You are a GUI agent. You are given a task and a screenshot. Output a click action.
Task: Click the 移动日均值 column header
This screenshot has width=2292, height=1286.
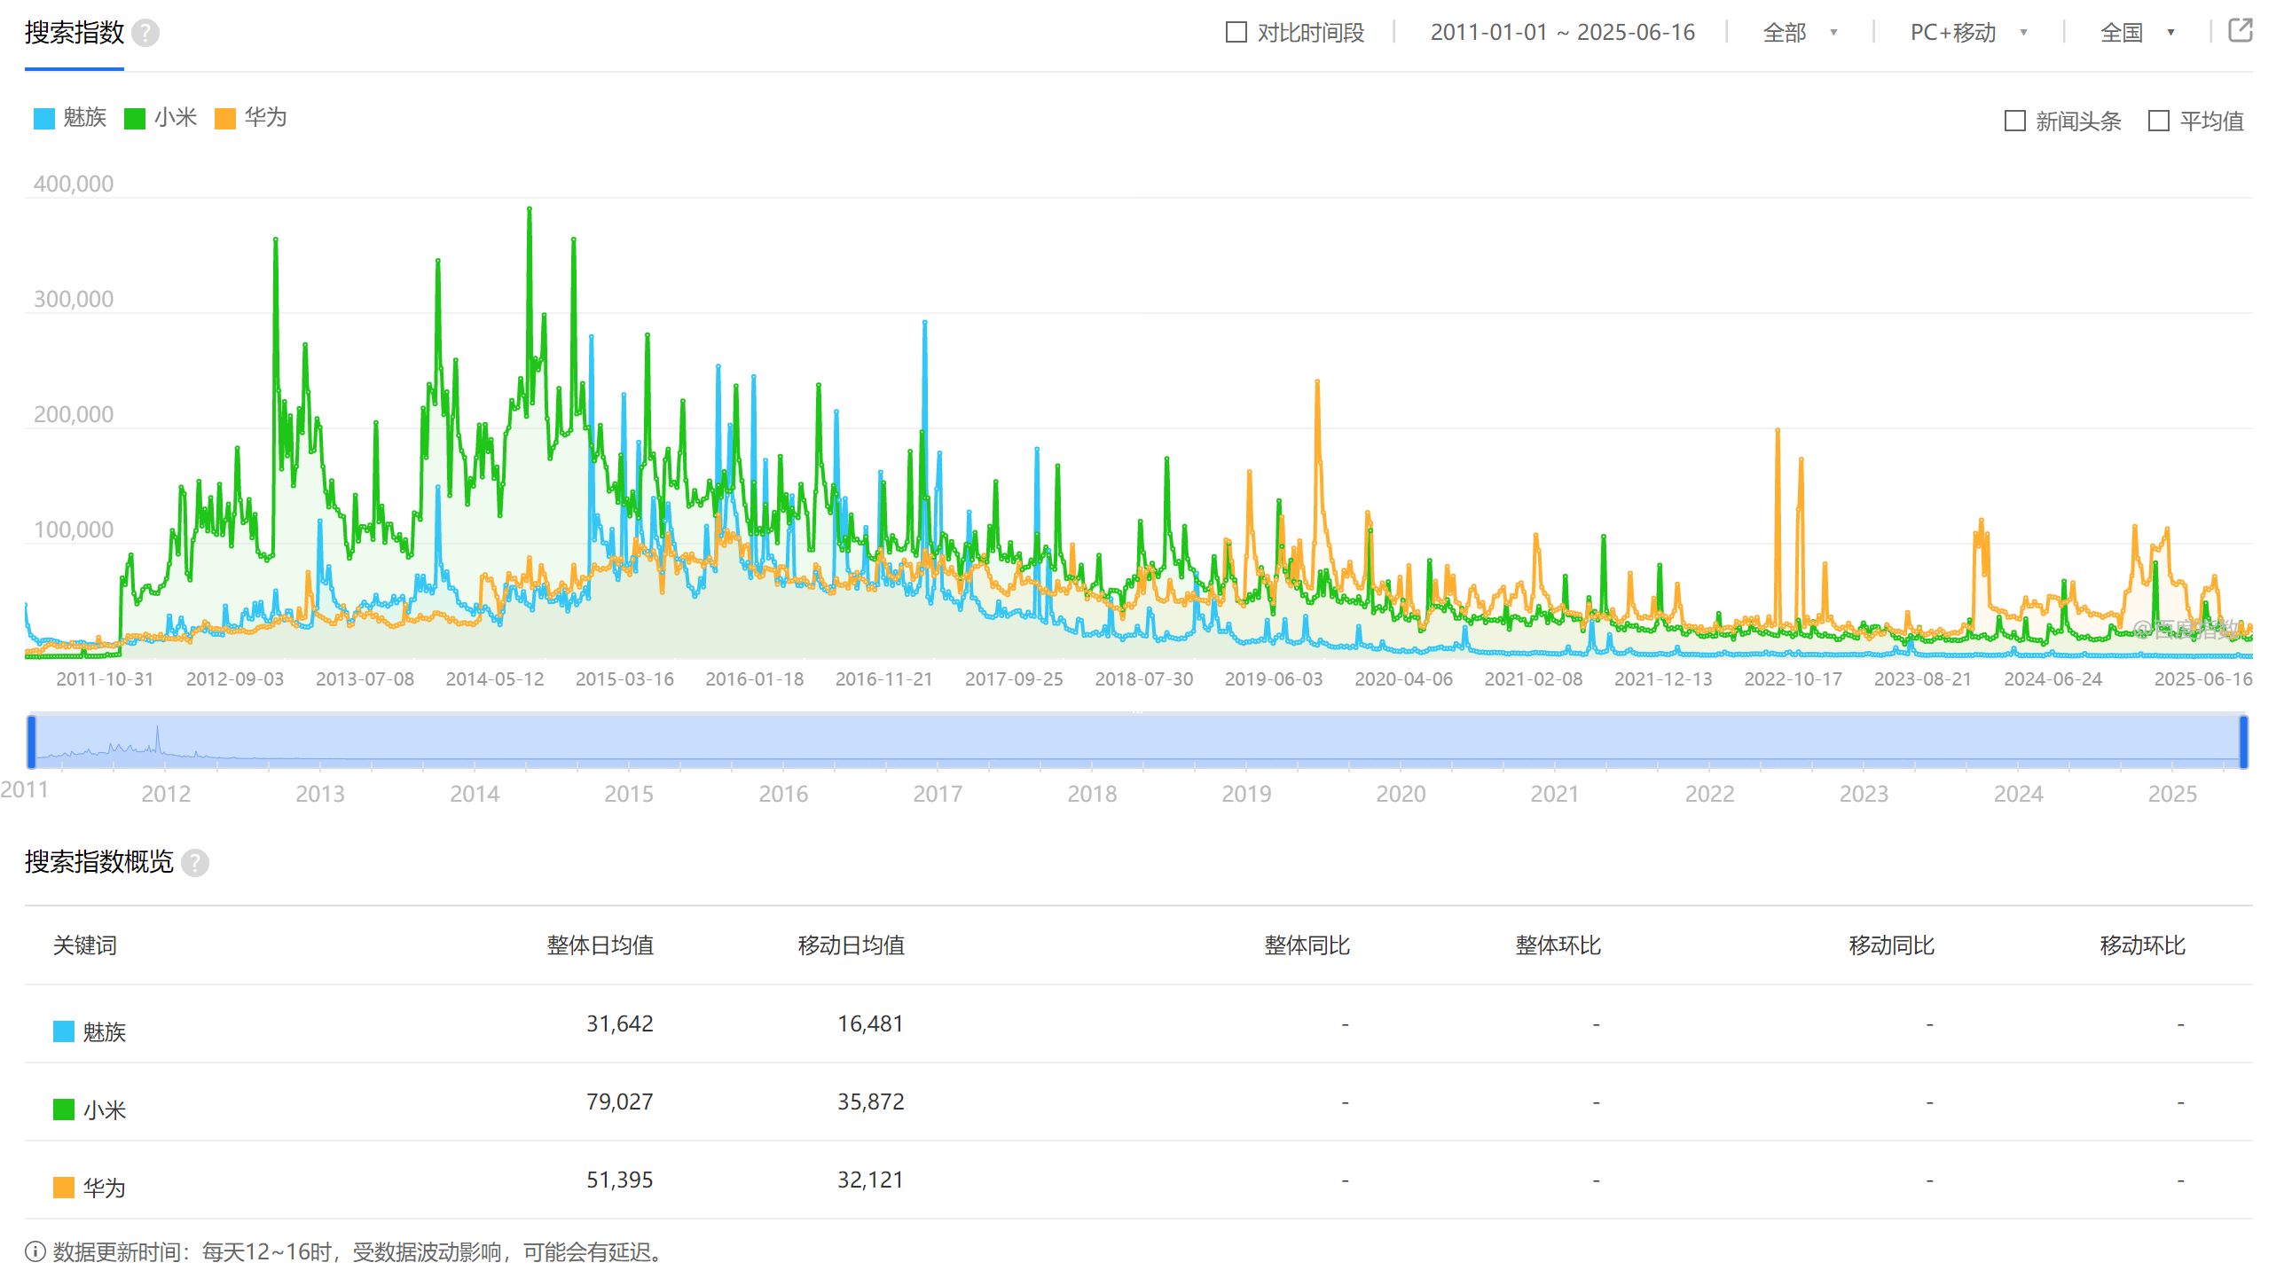pos(852,945)
